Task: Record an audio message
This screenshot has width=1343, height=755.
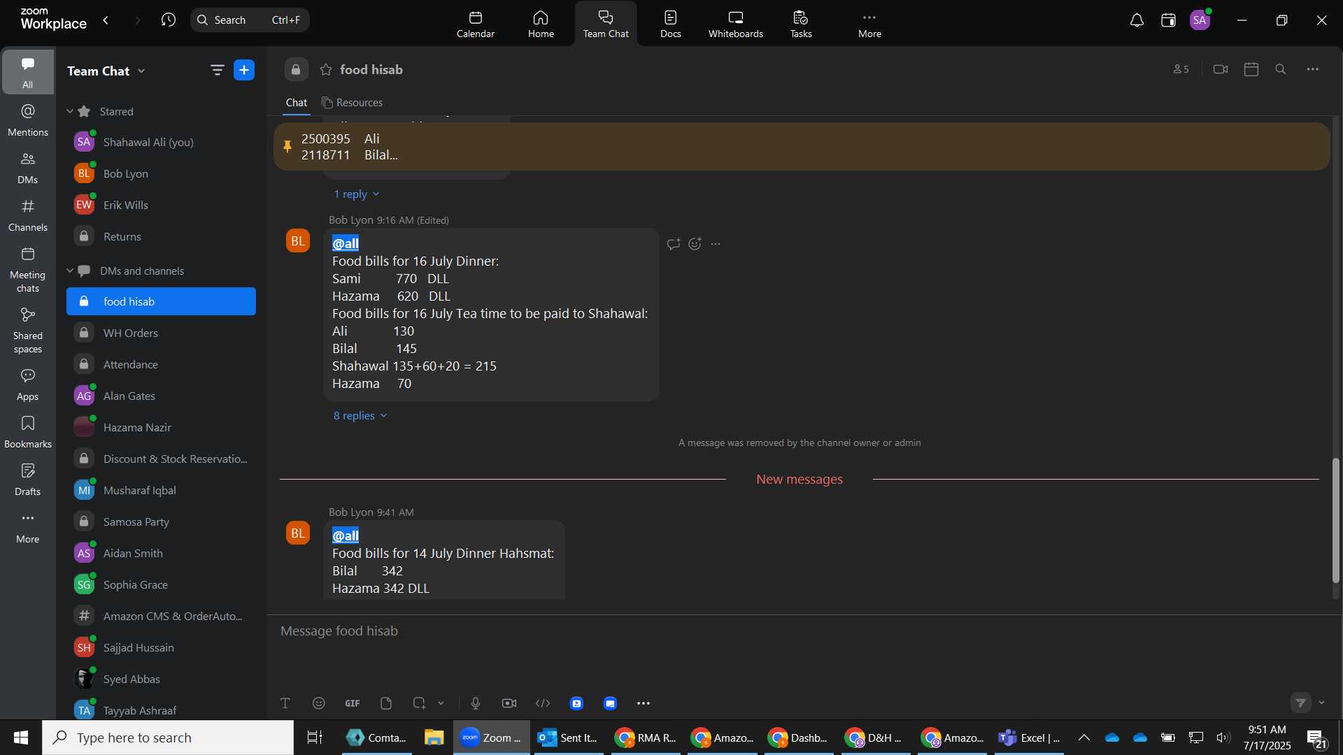Action: (x=476, y=703)
